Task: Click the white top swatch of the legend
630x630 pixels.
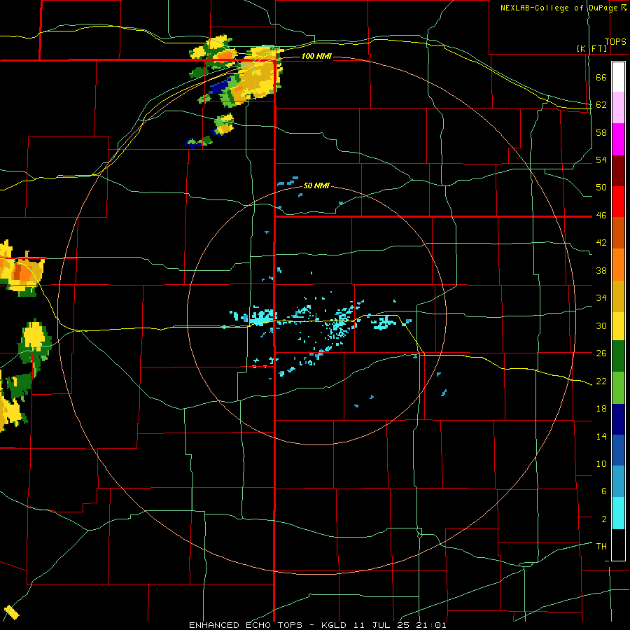Action: pos(618,77)
